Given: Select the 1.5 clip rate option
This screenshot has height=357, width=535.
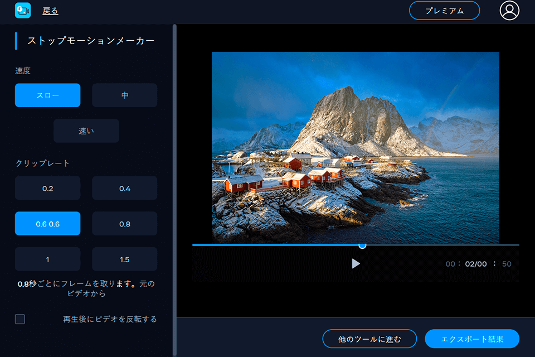Looking at the screenshot, I should pos(124,259).
